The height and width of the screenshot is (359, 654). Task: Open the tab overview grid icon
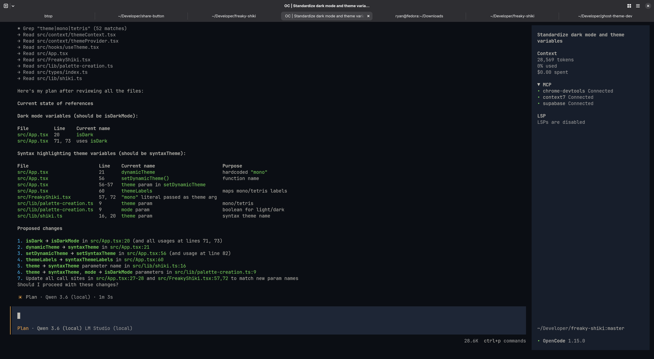point(629,6)
